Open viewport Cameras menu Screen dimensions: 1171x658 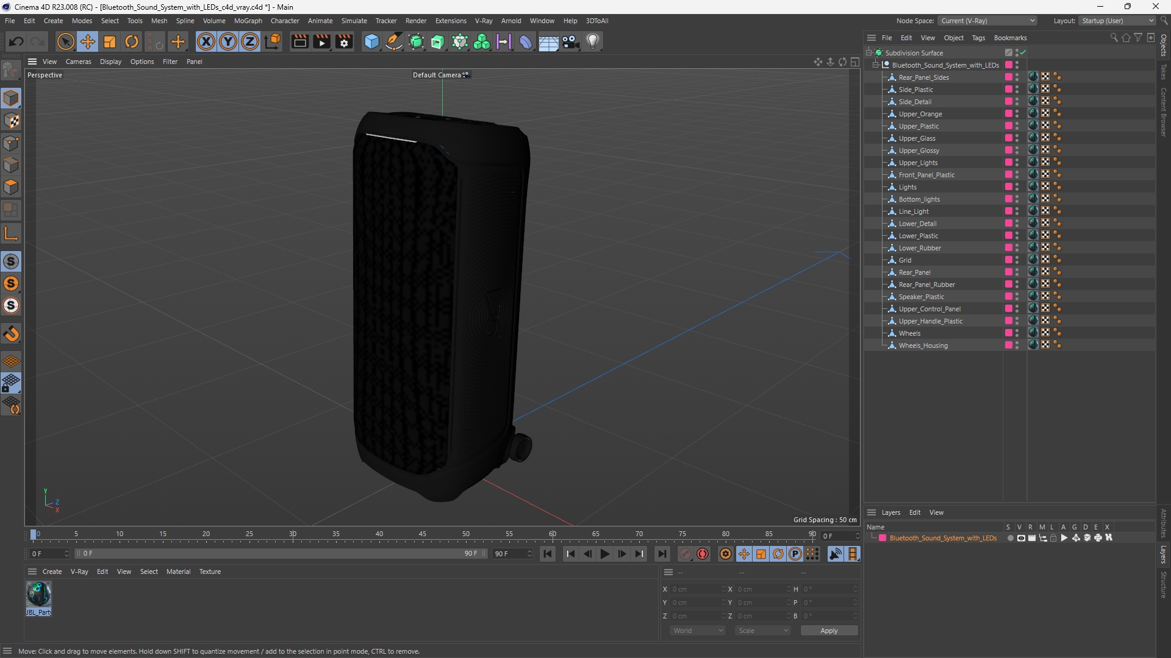tap(78, 62)
